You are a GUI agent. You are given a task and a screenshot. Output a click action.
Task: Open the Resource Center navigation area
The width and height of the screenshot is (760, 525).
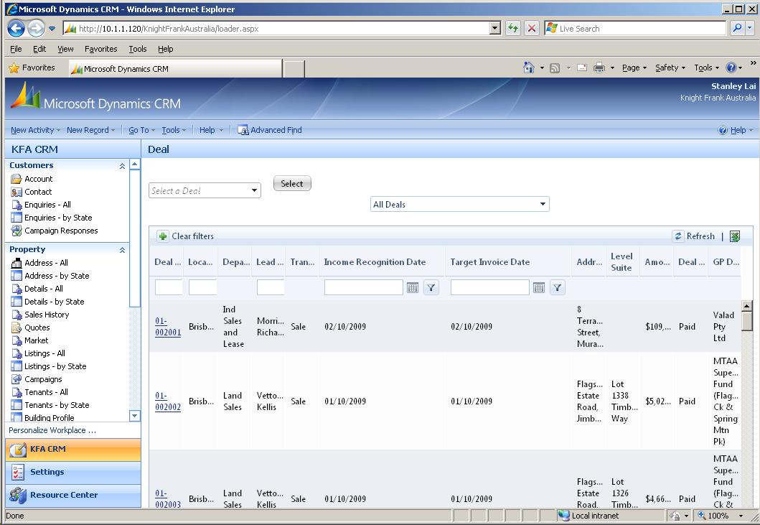pyautogui.click(x=72, y=496)
